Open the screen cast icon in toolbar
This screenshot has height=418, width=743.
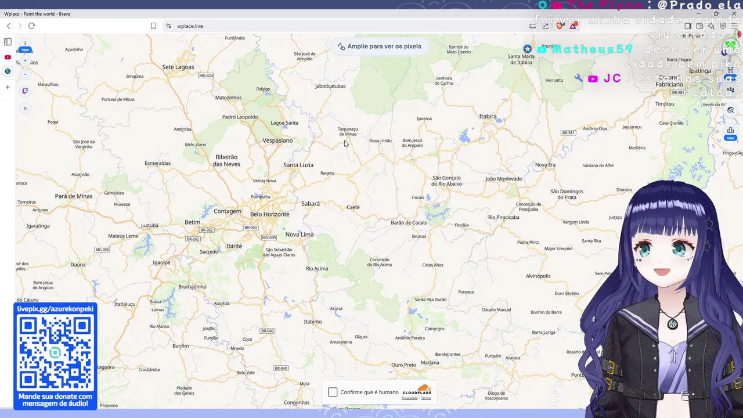point(533,26)
